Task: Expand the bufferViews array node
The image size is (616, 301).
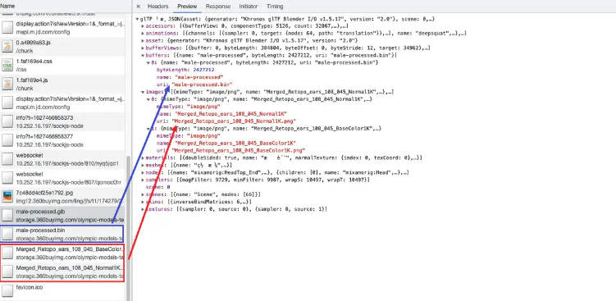Action: pyautogui.click(x=143, y=48)
